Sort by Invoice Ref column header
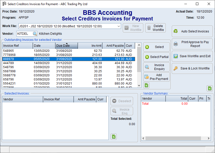The height and width of the screenshot is (153, 215). [17, 46]
